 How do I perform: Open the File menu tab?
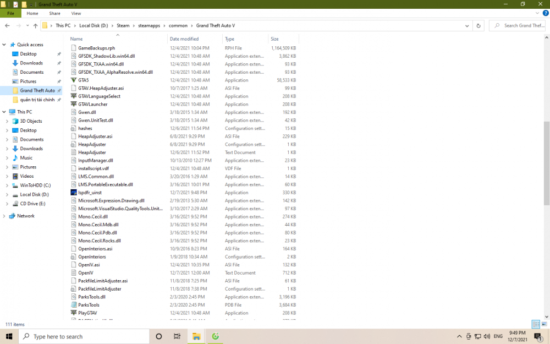point(10,13)
